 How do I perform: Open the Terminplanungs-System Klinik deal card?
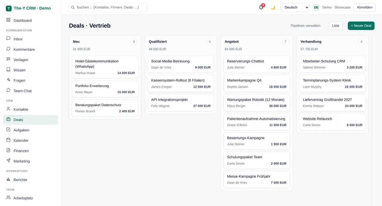pos(333,83)
